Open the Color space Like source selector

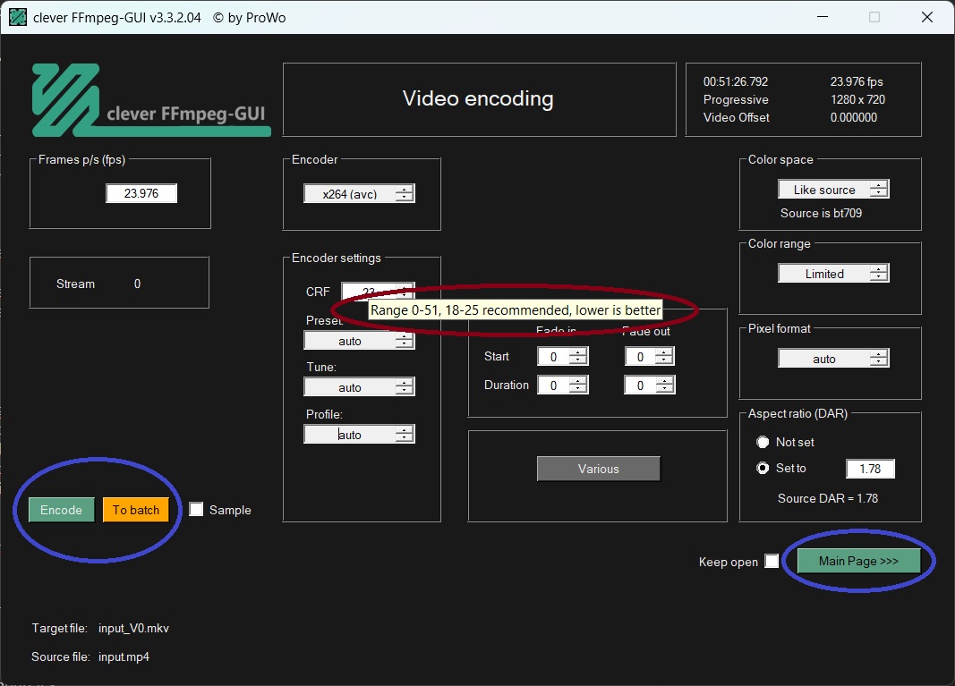[x=833, y=190]
